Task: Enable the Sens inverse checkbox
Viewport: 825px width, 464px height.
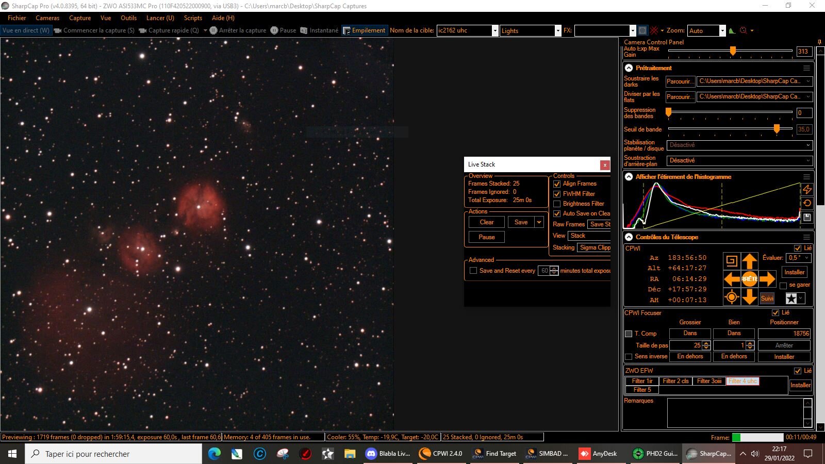Action: pyautogui.click(x=629, y=357)
